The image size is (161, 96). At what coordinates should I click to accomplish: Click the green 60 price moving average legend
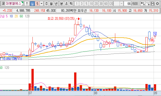[21, 16]
